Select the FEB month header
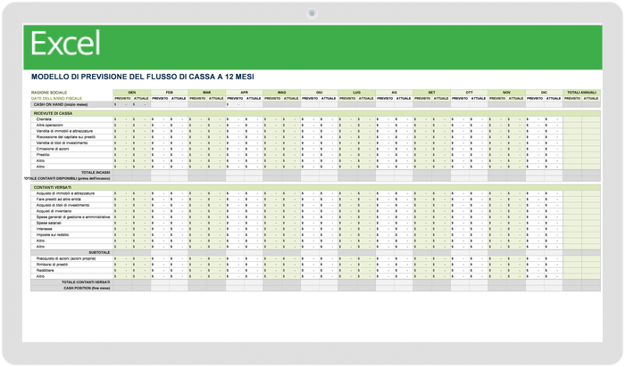Viewport: 625px width, 367px height. coord(170,93)
